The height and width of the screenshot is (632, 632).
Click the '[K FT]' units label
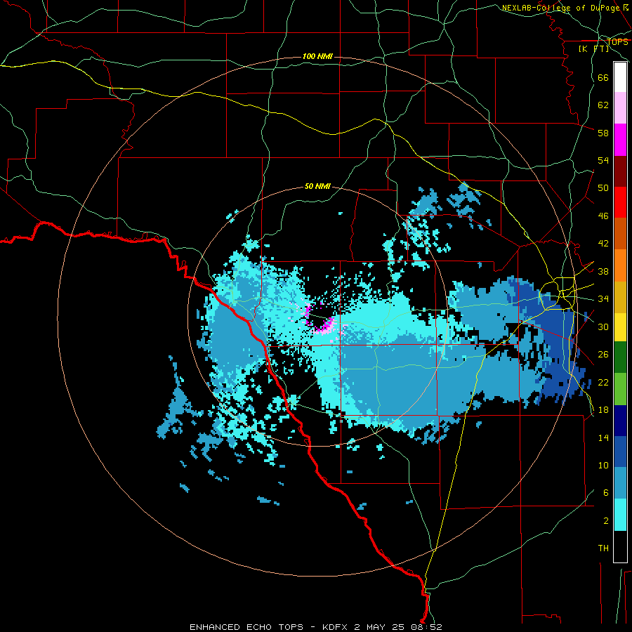point(593,49)
